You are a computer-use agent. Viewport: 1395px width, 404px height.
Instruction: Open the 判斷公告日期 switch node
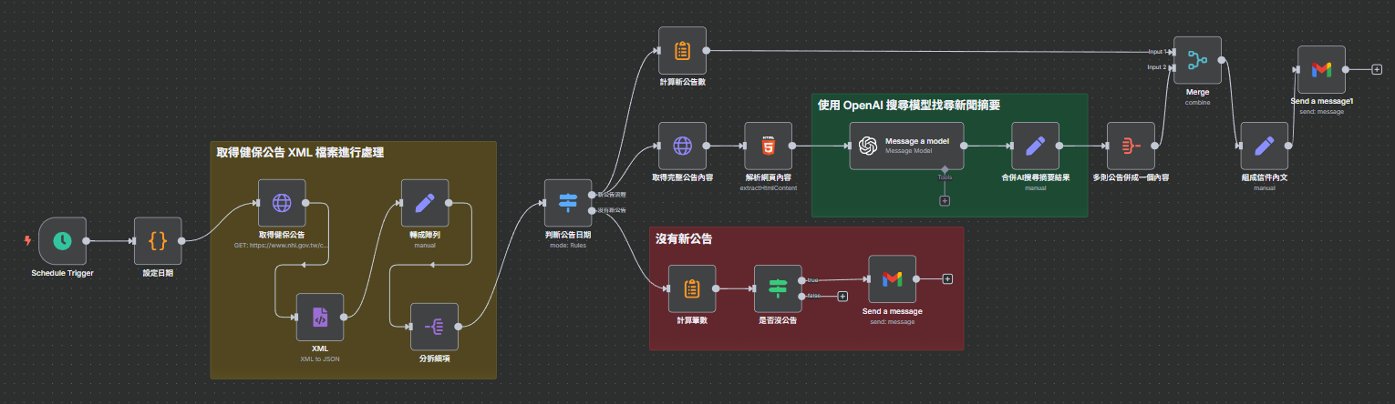coord(568,203)
